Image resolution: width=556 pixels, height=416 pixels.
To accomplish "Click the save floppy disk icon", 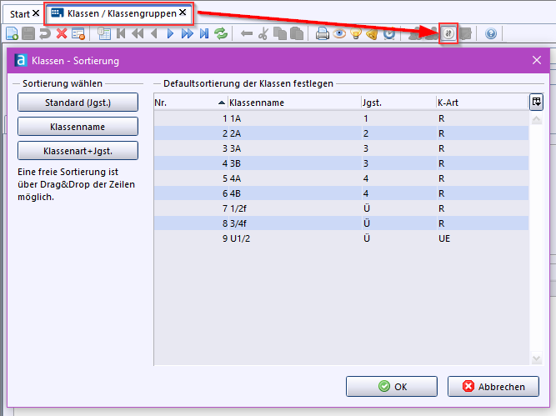I will coord(28,33).
